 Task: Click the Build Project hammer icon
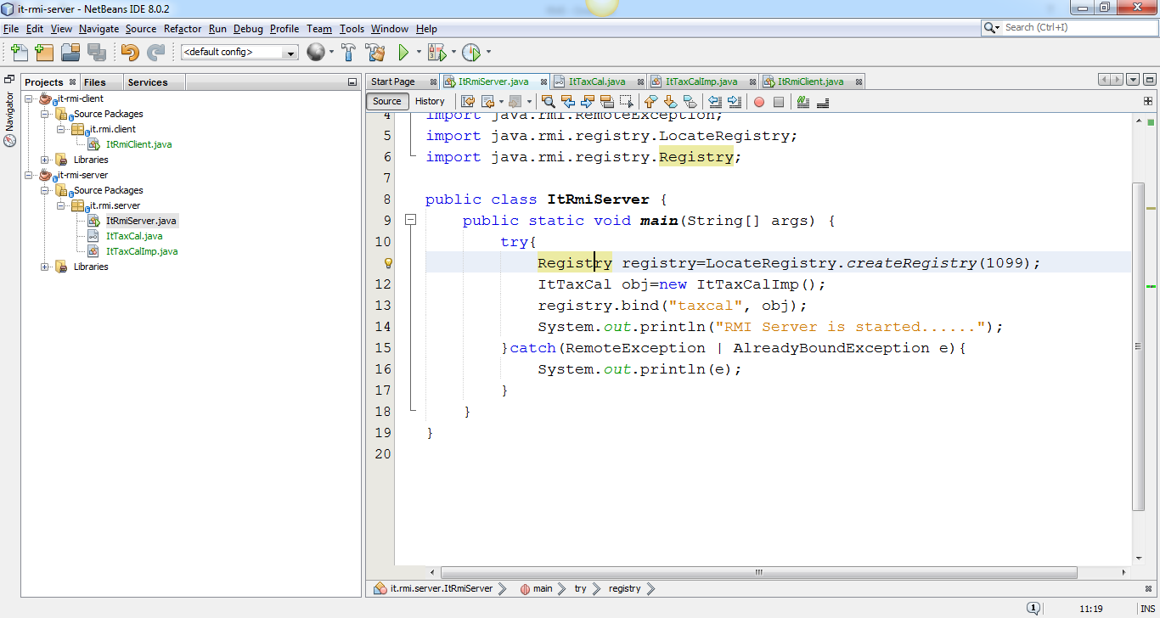[x=348, y=53]
